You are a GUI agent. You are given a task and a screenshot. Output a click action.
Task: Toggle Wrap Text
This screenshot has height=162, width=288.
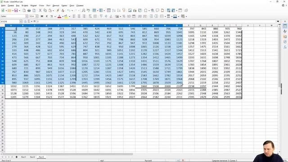(90, 16)
